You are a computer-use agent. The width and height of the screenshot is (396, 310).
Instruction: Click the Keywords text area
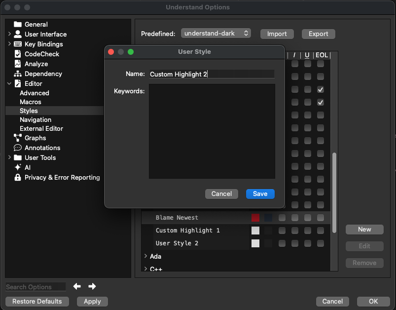pyautogui.click(x=212, y=131)
